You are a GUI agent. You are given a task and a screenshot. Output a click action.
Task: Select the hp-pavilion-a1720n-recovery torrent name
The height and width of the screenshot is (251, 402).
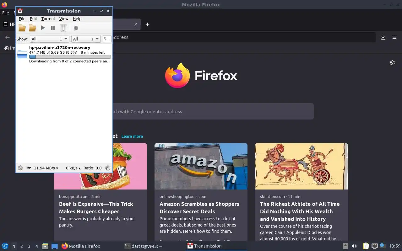pos(60,48)
